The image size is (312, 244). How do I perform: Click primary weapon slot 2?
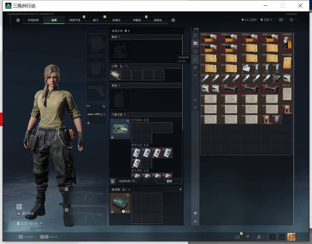85,216
